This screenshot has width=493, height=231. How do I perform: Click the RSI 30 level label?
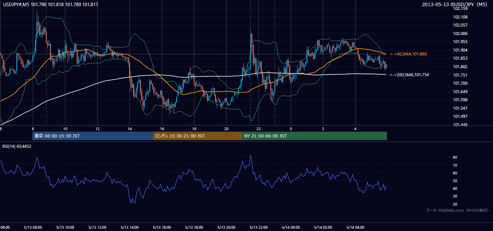tap(455, 196)
